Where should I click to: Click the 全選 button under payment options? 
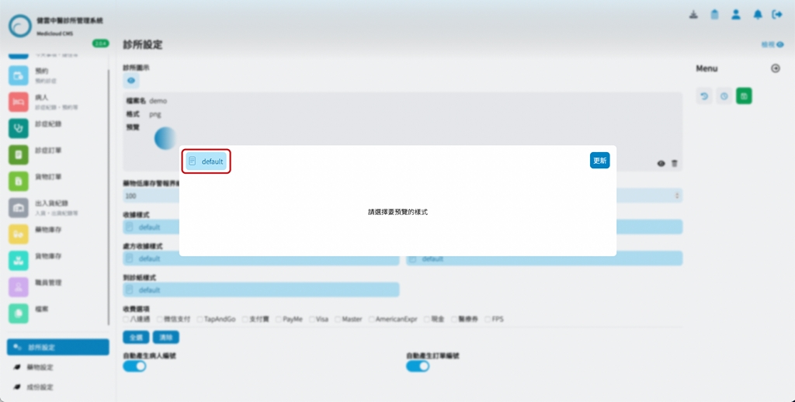pyautogui.click(x=135, y=338)
